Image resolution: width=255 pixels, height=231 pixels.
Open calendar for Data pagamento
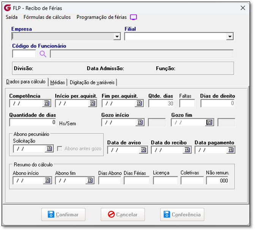point(231,150)
